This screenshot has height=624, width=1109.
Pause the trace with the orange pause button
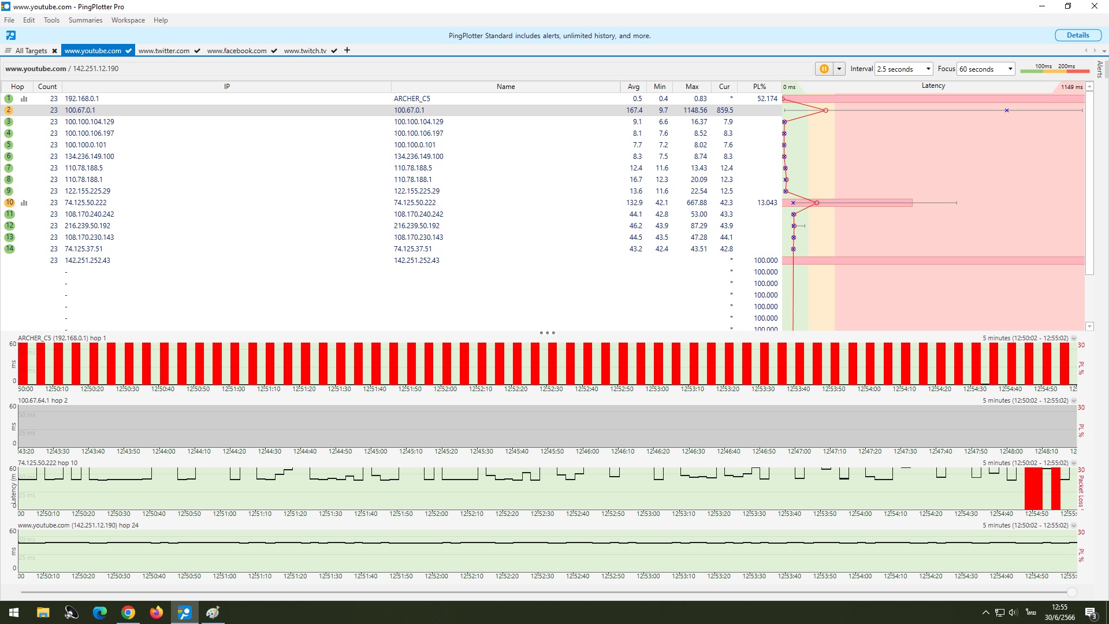(x=824, y=69)
